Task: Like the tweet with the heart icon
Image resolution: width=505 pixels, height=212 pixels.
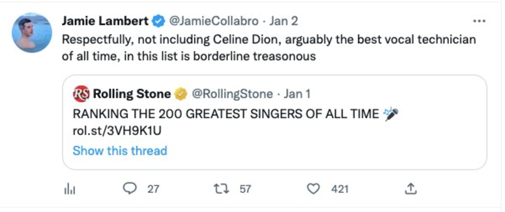Action: tap(313, 189)
